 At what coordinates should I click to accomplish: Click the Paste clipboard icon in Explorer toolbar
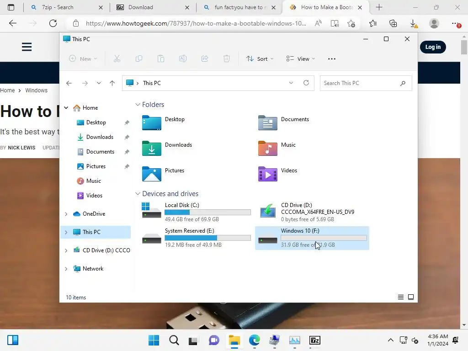click(161, 59)
